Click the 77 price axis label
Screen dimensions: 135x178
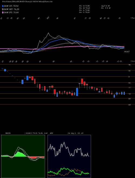coord(130,88)
